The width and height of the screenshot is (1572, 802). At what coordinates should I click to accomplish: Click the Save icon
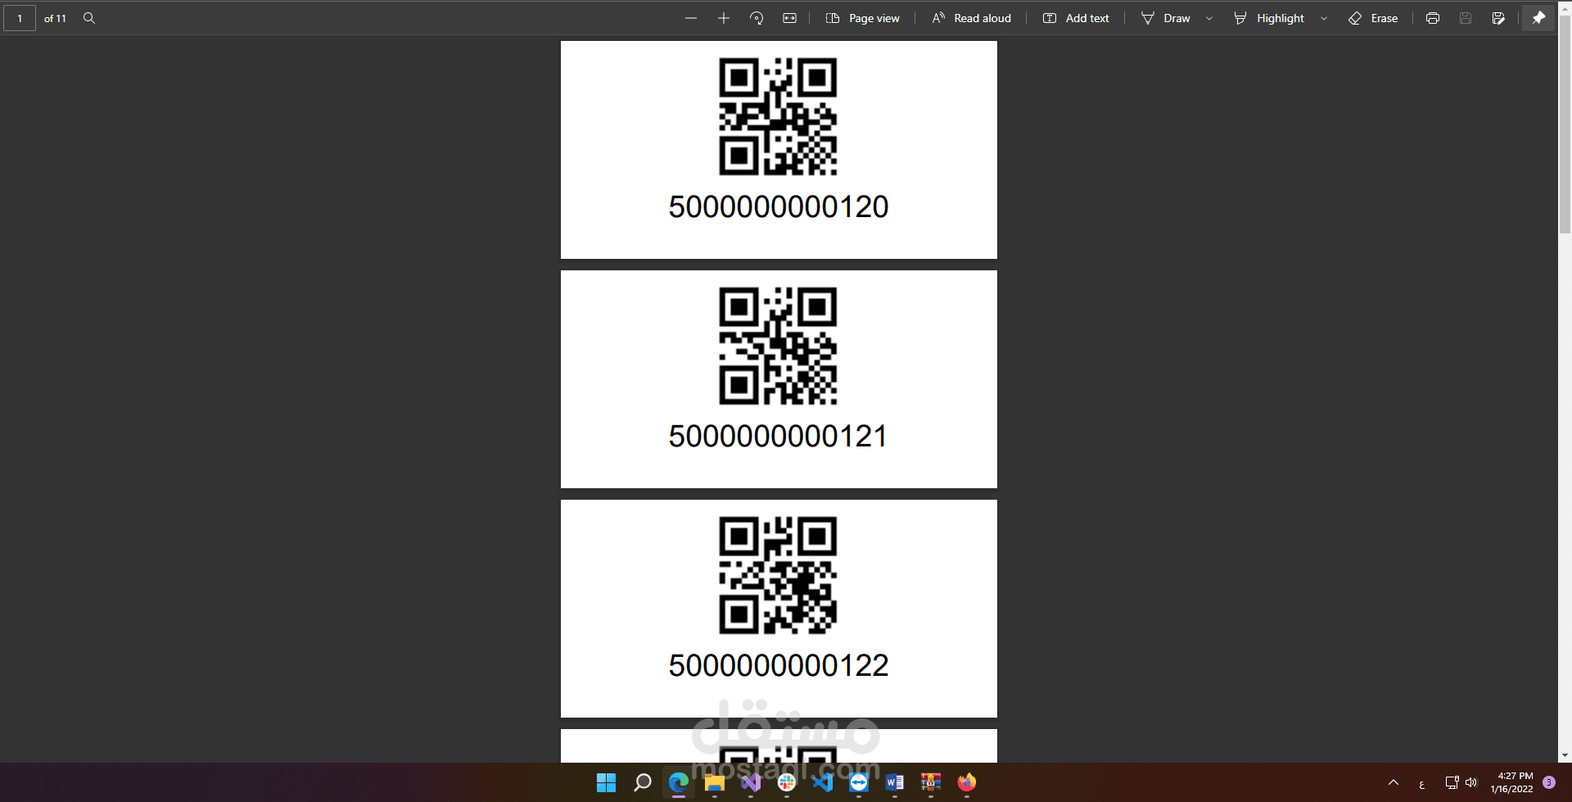tap(1466, 18)
